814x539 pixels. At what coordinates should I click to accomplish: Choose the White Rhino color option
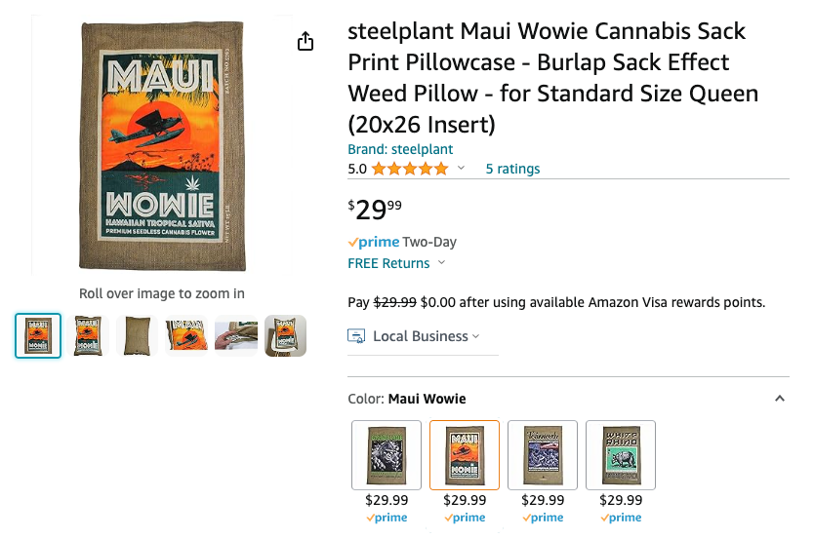(621, 454)
